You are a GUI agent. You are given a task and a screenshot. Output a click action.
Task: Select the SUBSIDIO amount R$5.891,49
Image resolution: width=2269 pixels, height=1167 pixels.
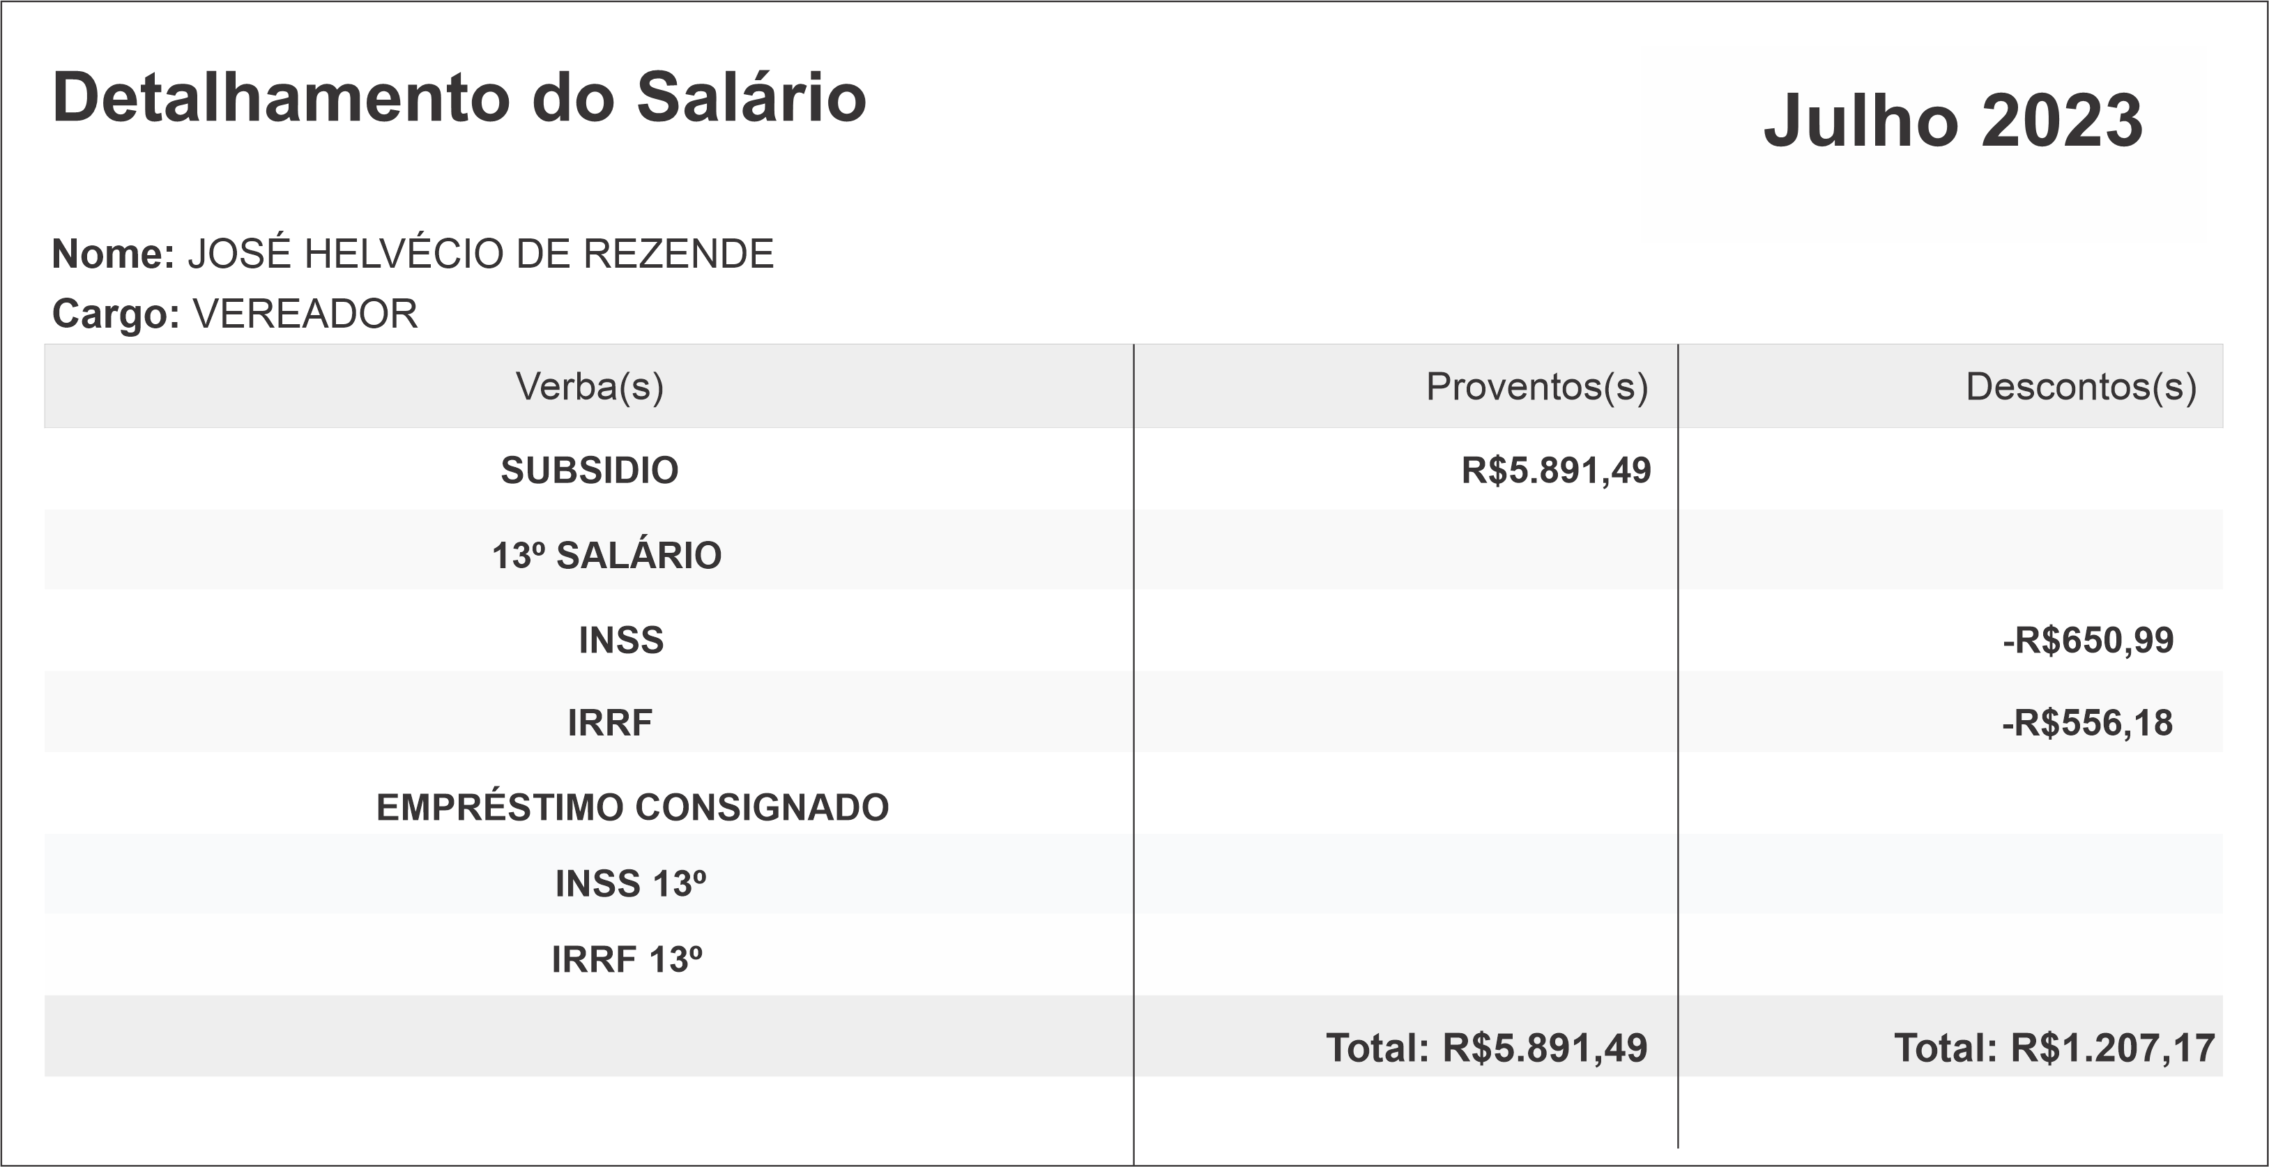tap(1555, 471)
